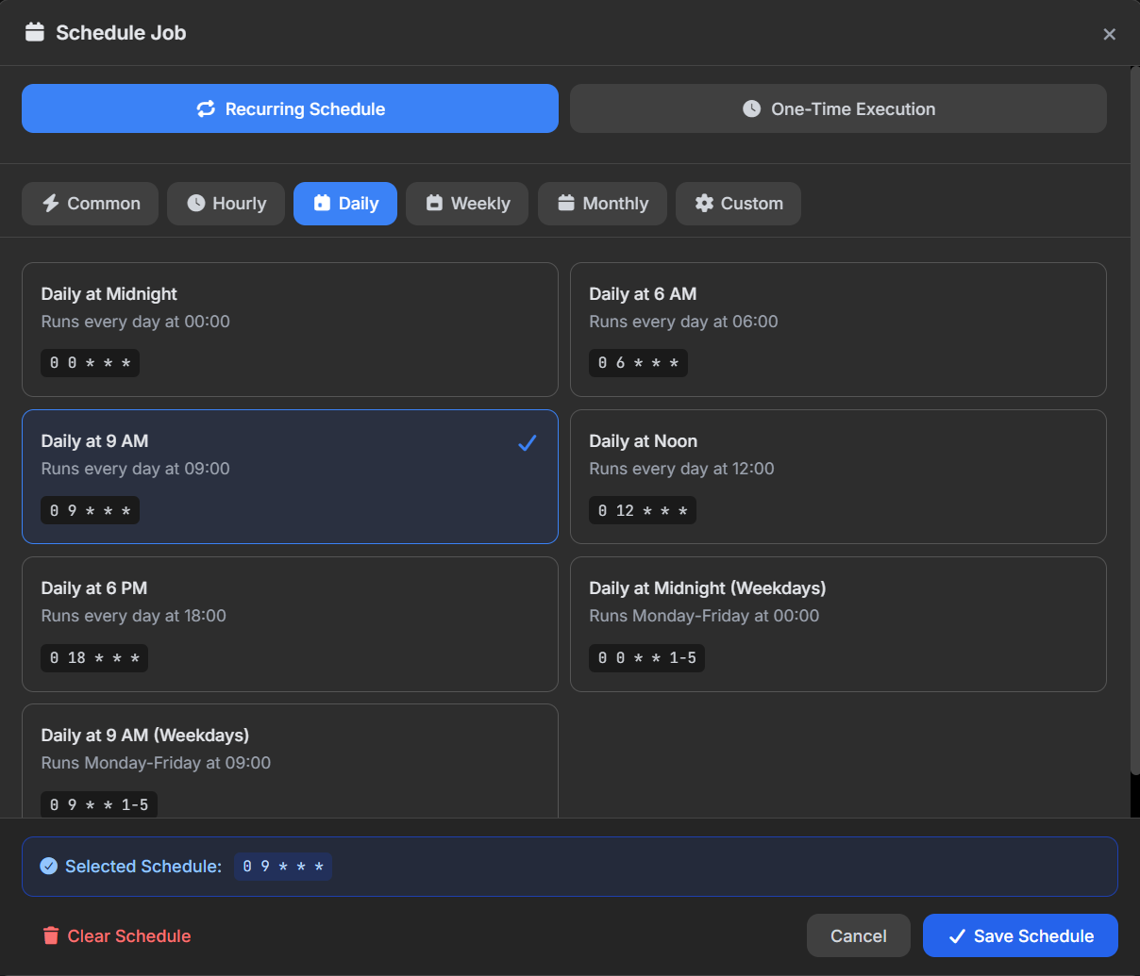The image size is (1140, 976).
Task: Cancel the schedule dialog
Action: click(x=859, y=935)
